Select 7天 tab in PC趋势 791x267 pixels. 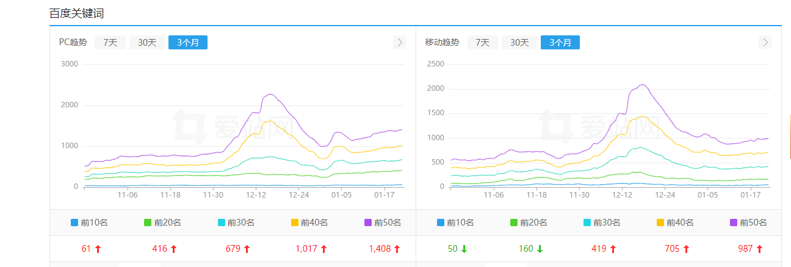point(110,42)
